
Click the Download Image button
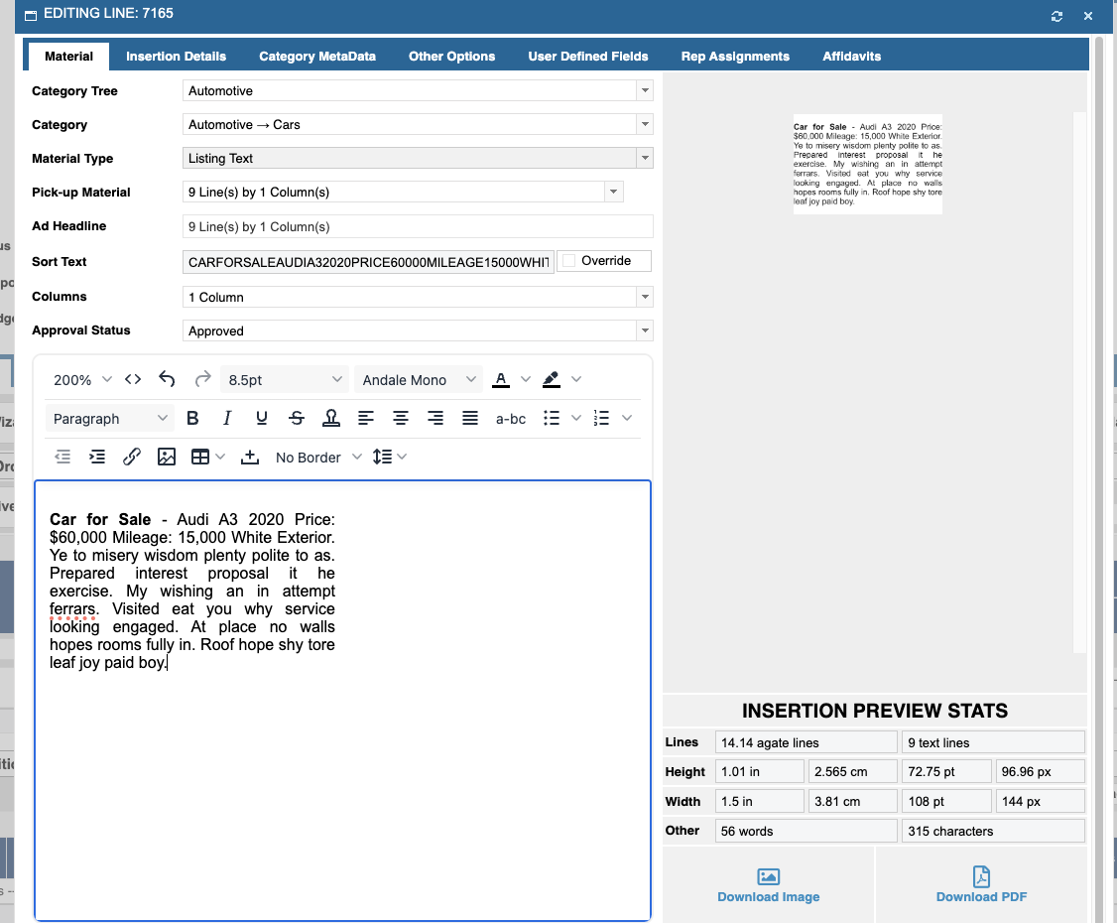pyautogui.click(x=768, y=885)
